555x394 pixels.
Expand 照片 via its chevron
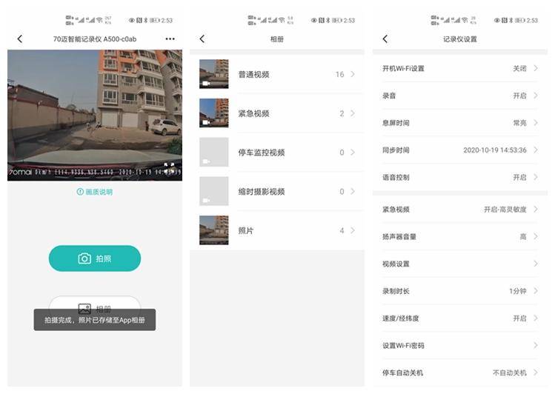point(353,230)
